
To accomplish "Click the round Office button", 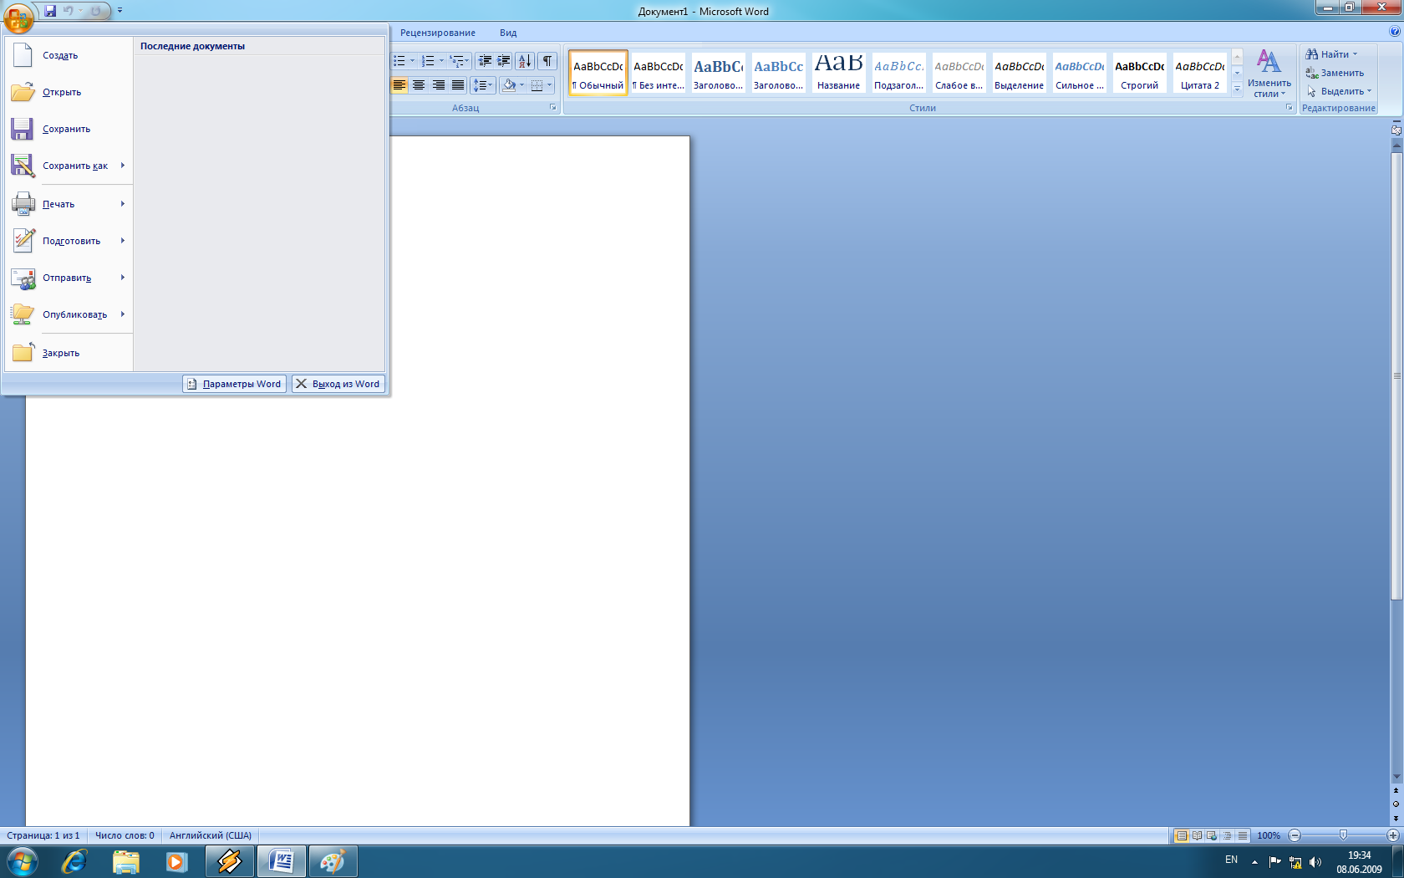I will pyautogui.click(x=18, y=16).
